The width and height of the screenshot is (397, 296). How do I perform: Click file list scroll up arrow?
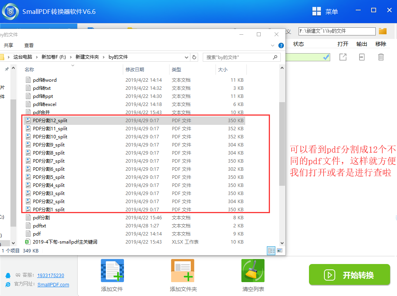(x=282, y=68)
